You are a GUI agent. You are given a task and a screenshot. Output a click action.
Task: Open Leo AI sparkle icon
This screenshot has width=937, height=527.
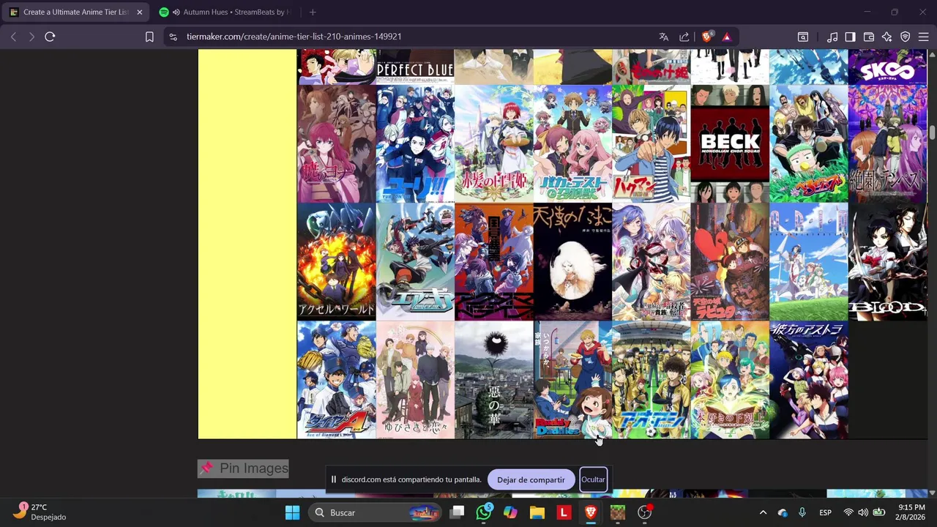(x=887, y=37)
